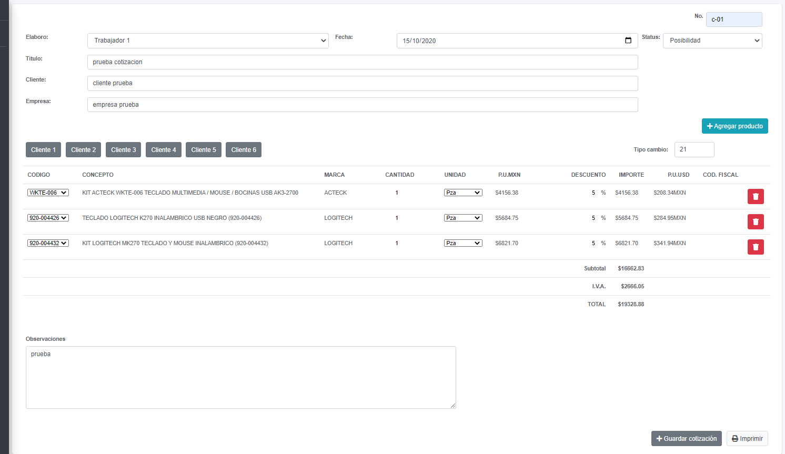Edit quantity in 920-004432 row
Viewport: 785px width, 454px height.
[x=397, y=243]
